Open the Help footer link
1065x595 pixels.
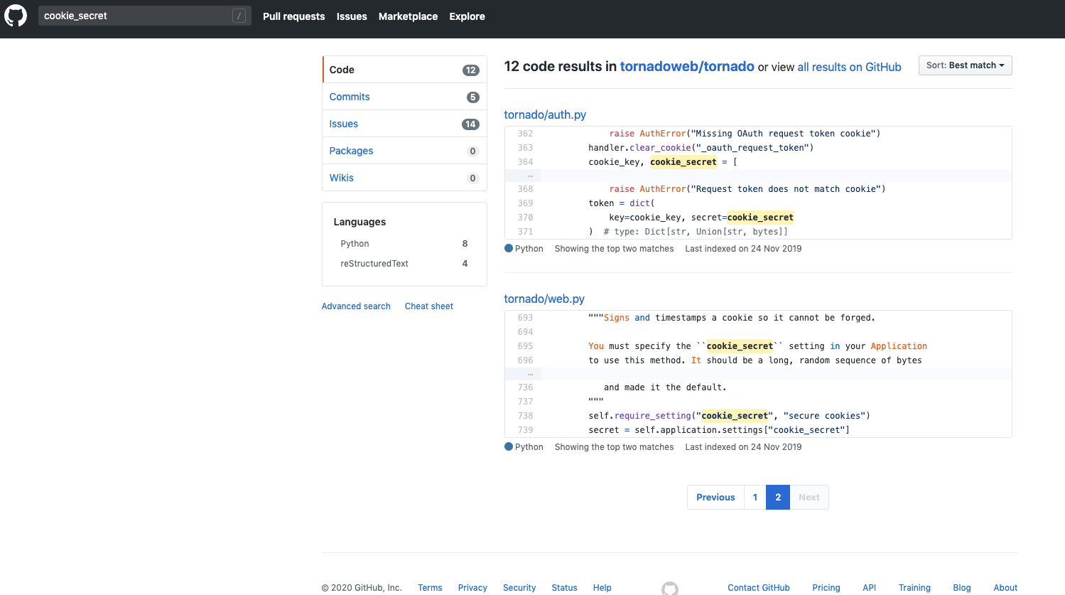[x=602, y=588]
